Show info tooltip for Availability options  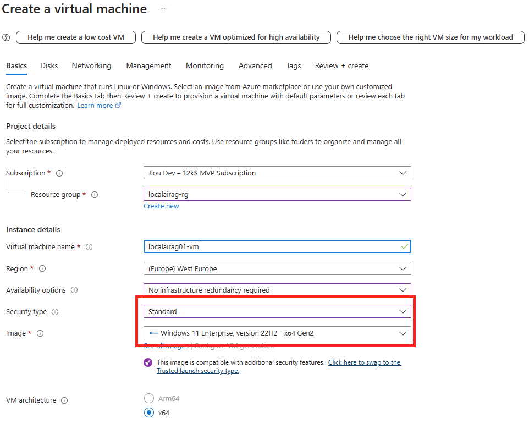pos(74,290)
